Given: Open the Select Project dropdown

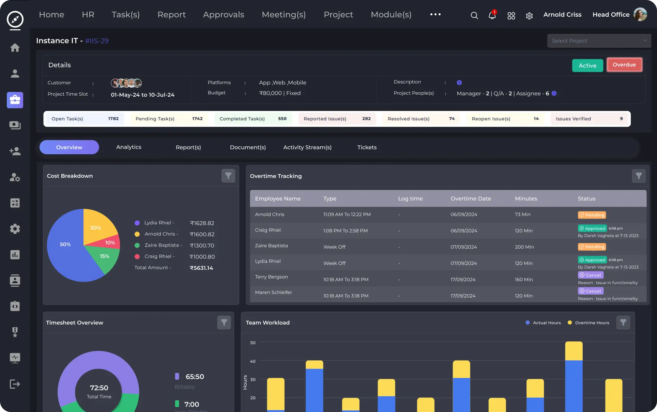Looking at the screenshot, I should [x=599, y=41].
